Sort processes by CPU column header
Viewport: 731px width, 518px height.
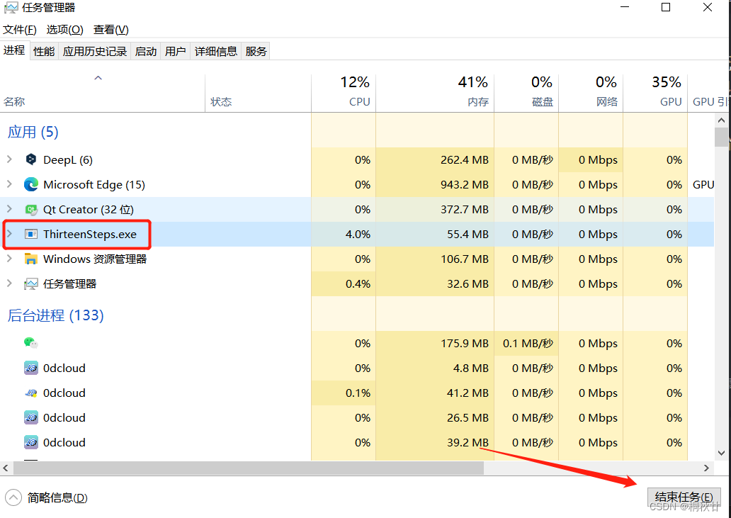pos(344,94)
